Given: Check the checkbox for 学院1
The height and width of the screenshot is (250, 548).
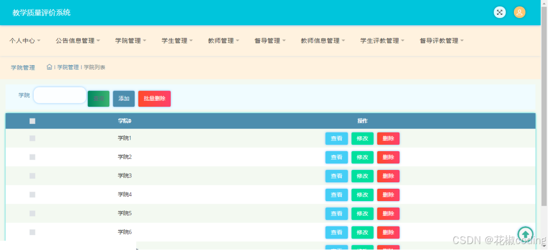Looking at the screenshot, I should (33, 138).
